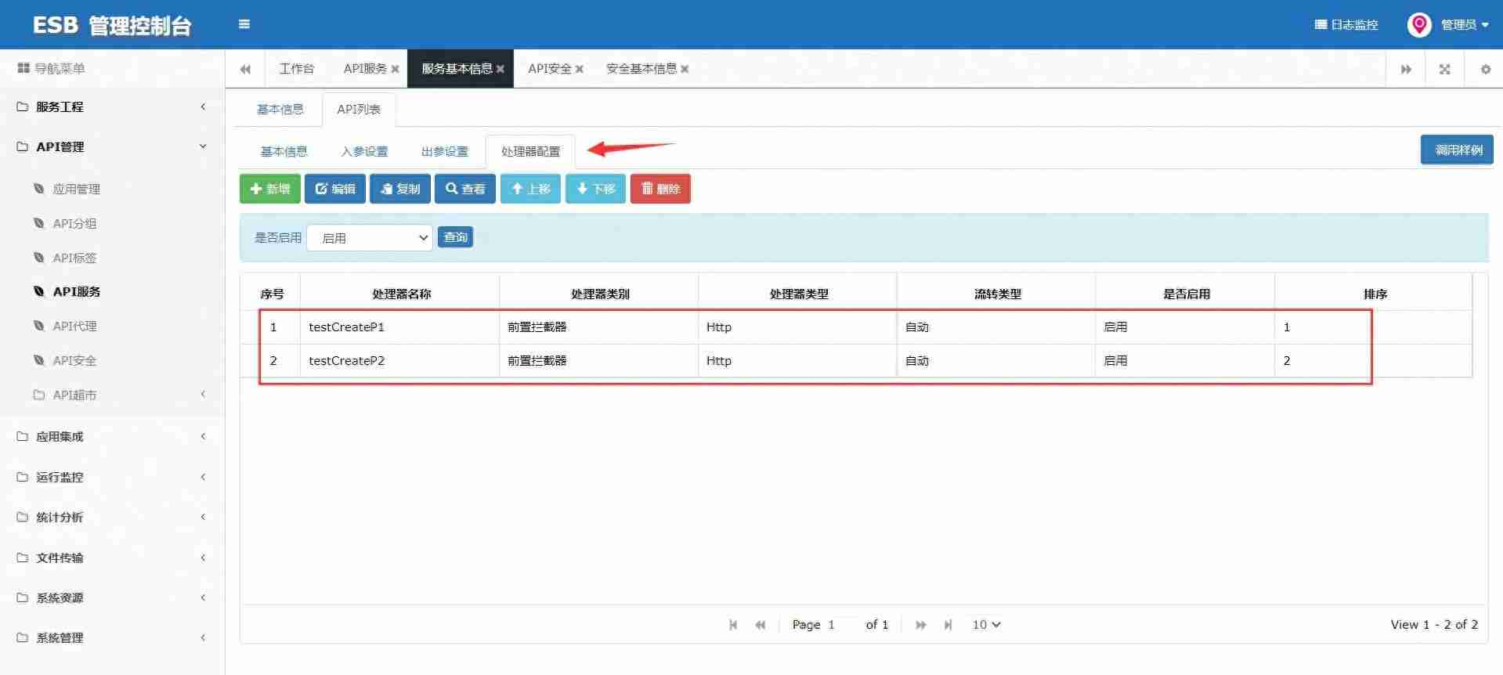Go to previous page icon
This screenshot has width=1503, height=675.
pos(760,625)
